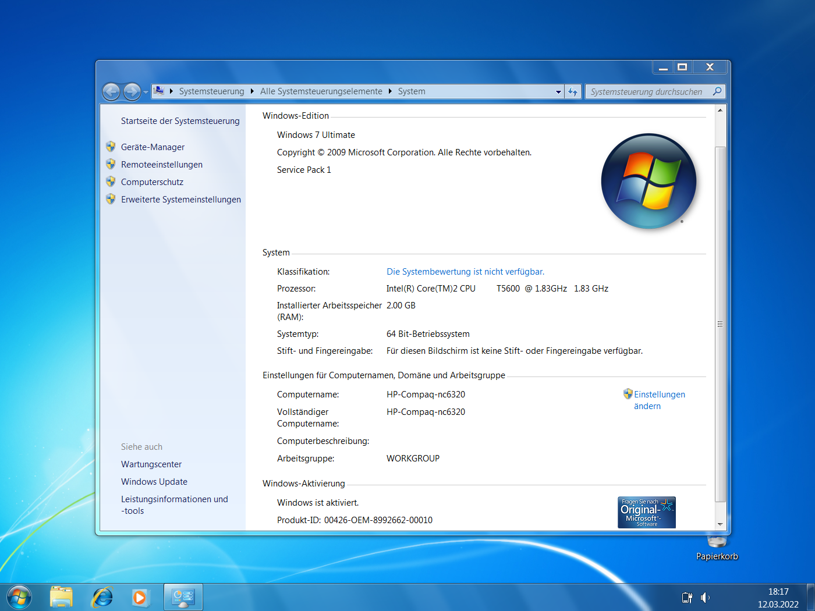This screenshot has width=815, height=611.
Task: Open Windows Explorer from taskbar
Action: coord(61,598)
